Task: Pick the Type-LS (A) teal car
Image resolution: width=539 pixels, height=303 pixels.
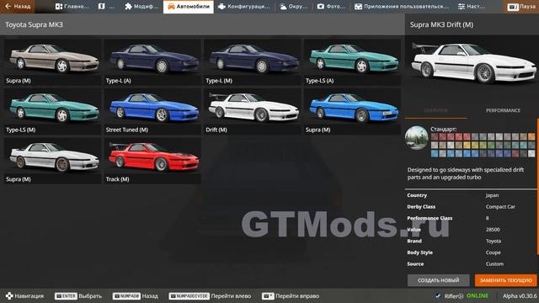Action: (x=352, y=62)
